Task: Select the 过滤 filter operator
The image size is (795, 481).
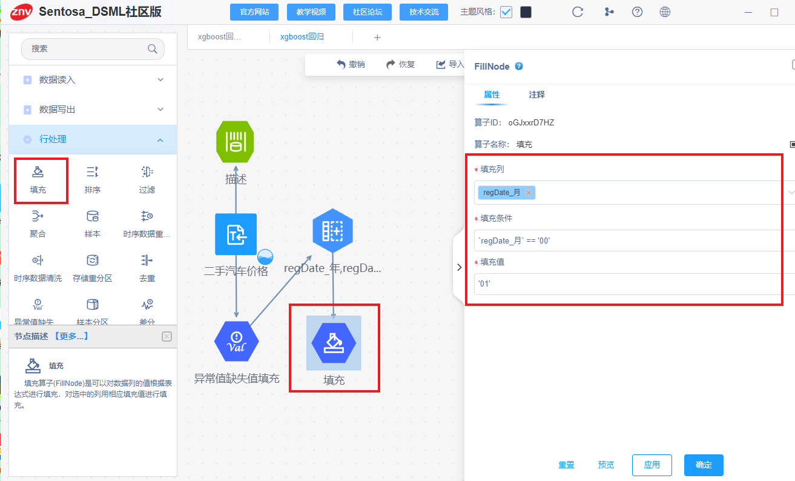Action: click(x=147, y=179)
